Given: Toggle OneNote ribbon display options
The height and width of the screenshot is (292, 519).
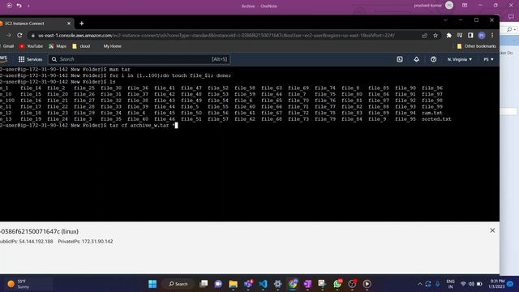Looking at the screenshot, I should [465, 6].
